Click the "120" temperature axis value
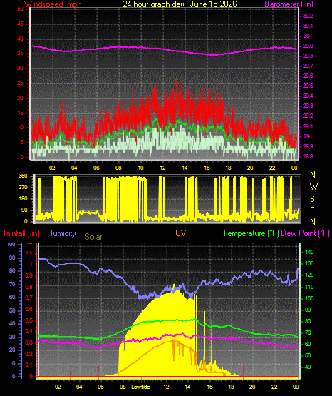 (x=309, y=275)
